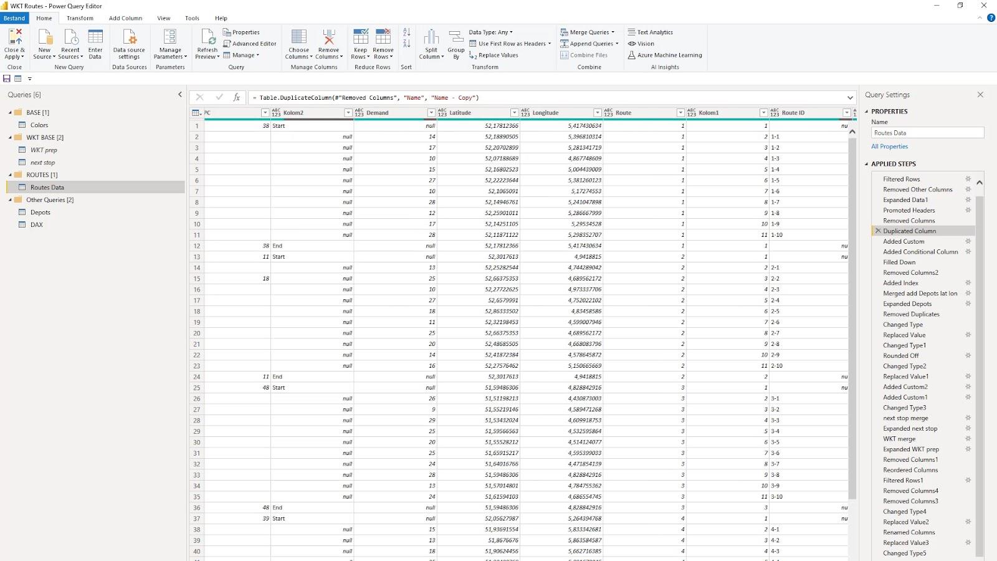Select the WKT prep query

(x=44, y=150)
